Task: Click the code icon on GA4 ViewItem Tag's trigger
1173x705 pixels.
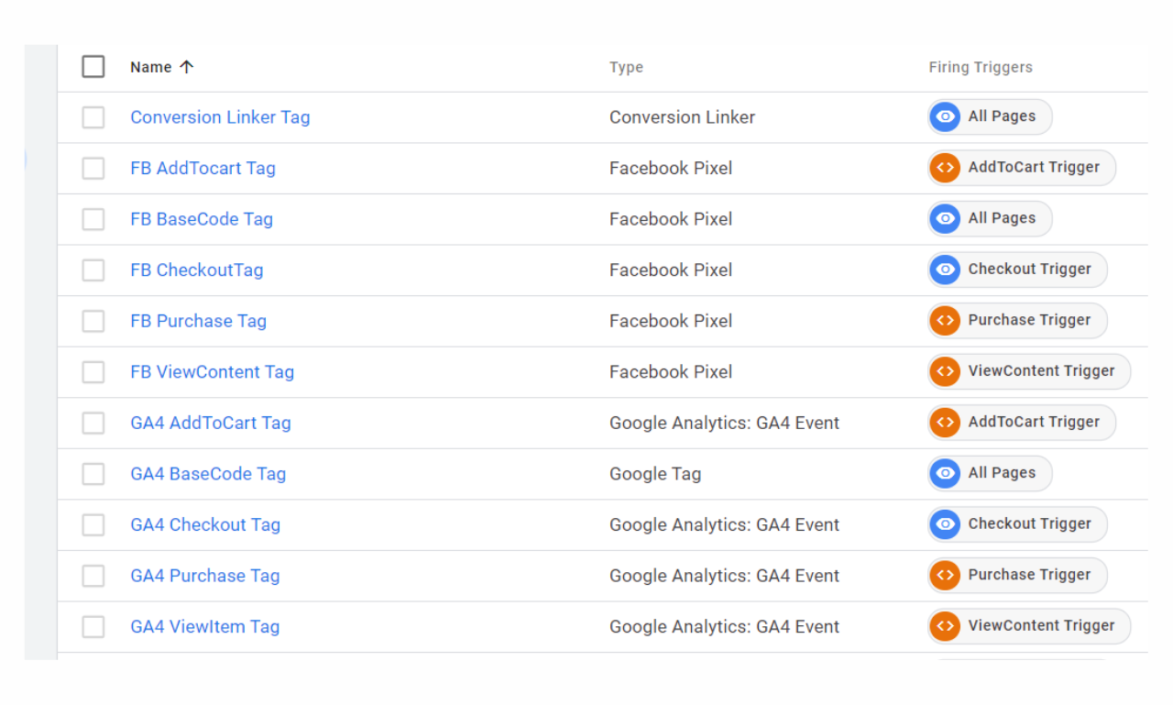Action: (x=945, y=626)
